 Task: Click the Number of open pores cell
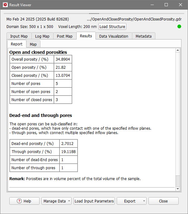[x=32, y=91]
